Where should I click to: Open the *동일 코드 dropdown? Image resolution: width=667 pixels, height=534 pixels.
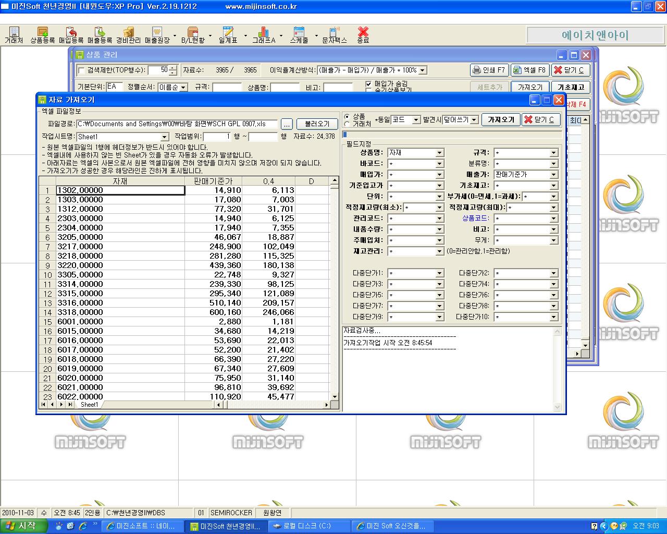(416, 120)
